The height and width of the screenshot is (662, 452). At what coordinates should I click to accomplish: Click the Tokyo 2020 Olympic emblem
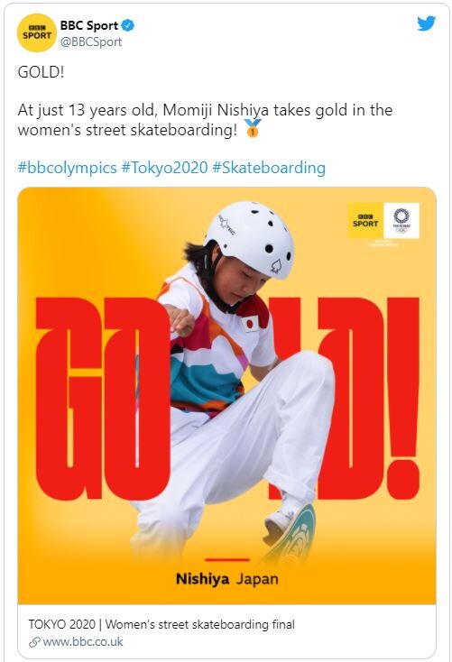401,220
